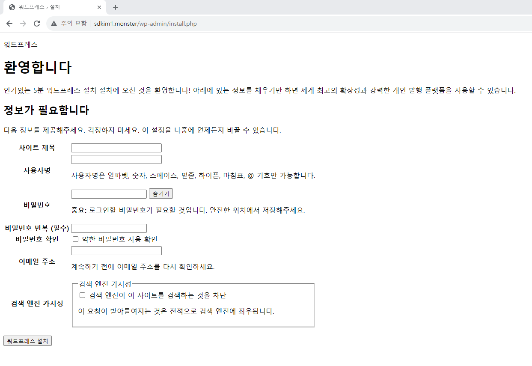Click the 사이트 제목 input field
The width and height of the screenshot is (532, 366).
116,148
